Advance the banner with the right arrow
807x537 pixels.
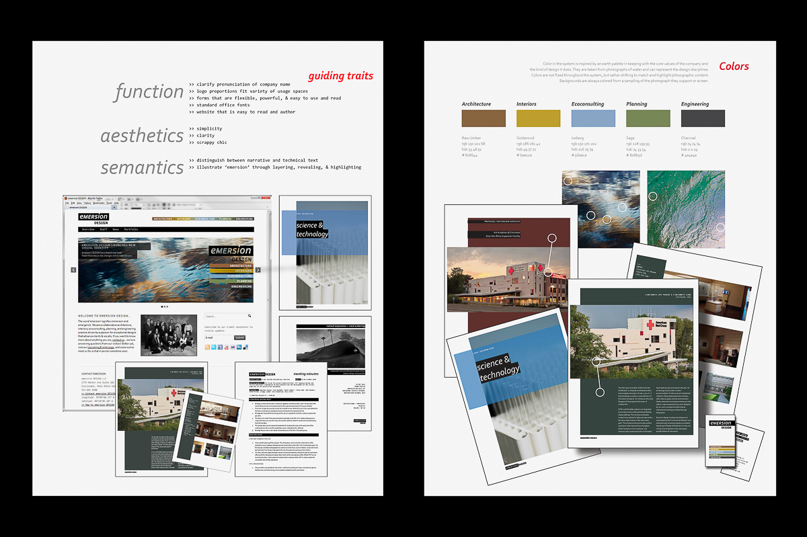[259, 270]
